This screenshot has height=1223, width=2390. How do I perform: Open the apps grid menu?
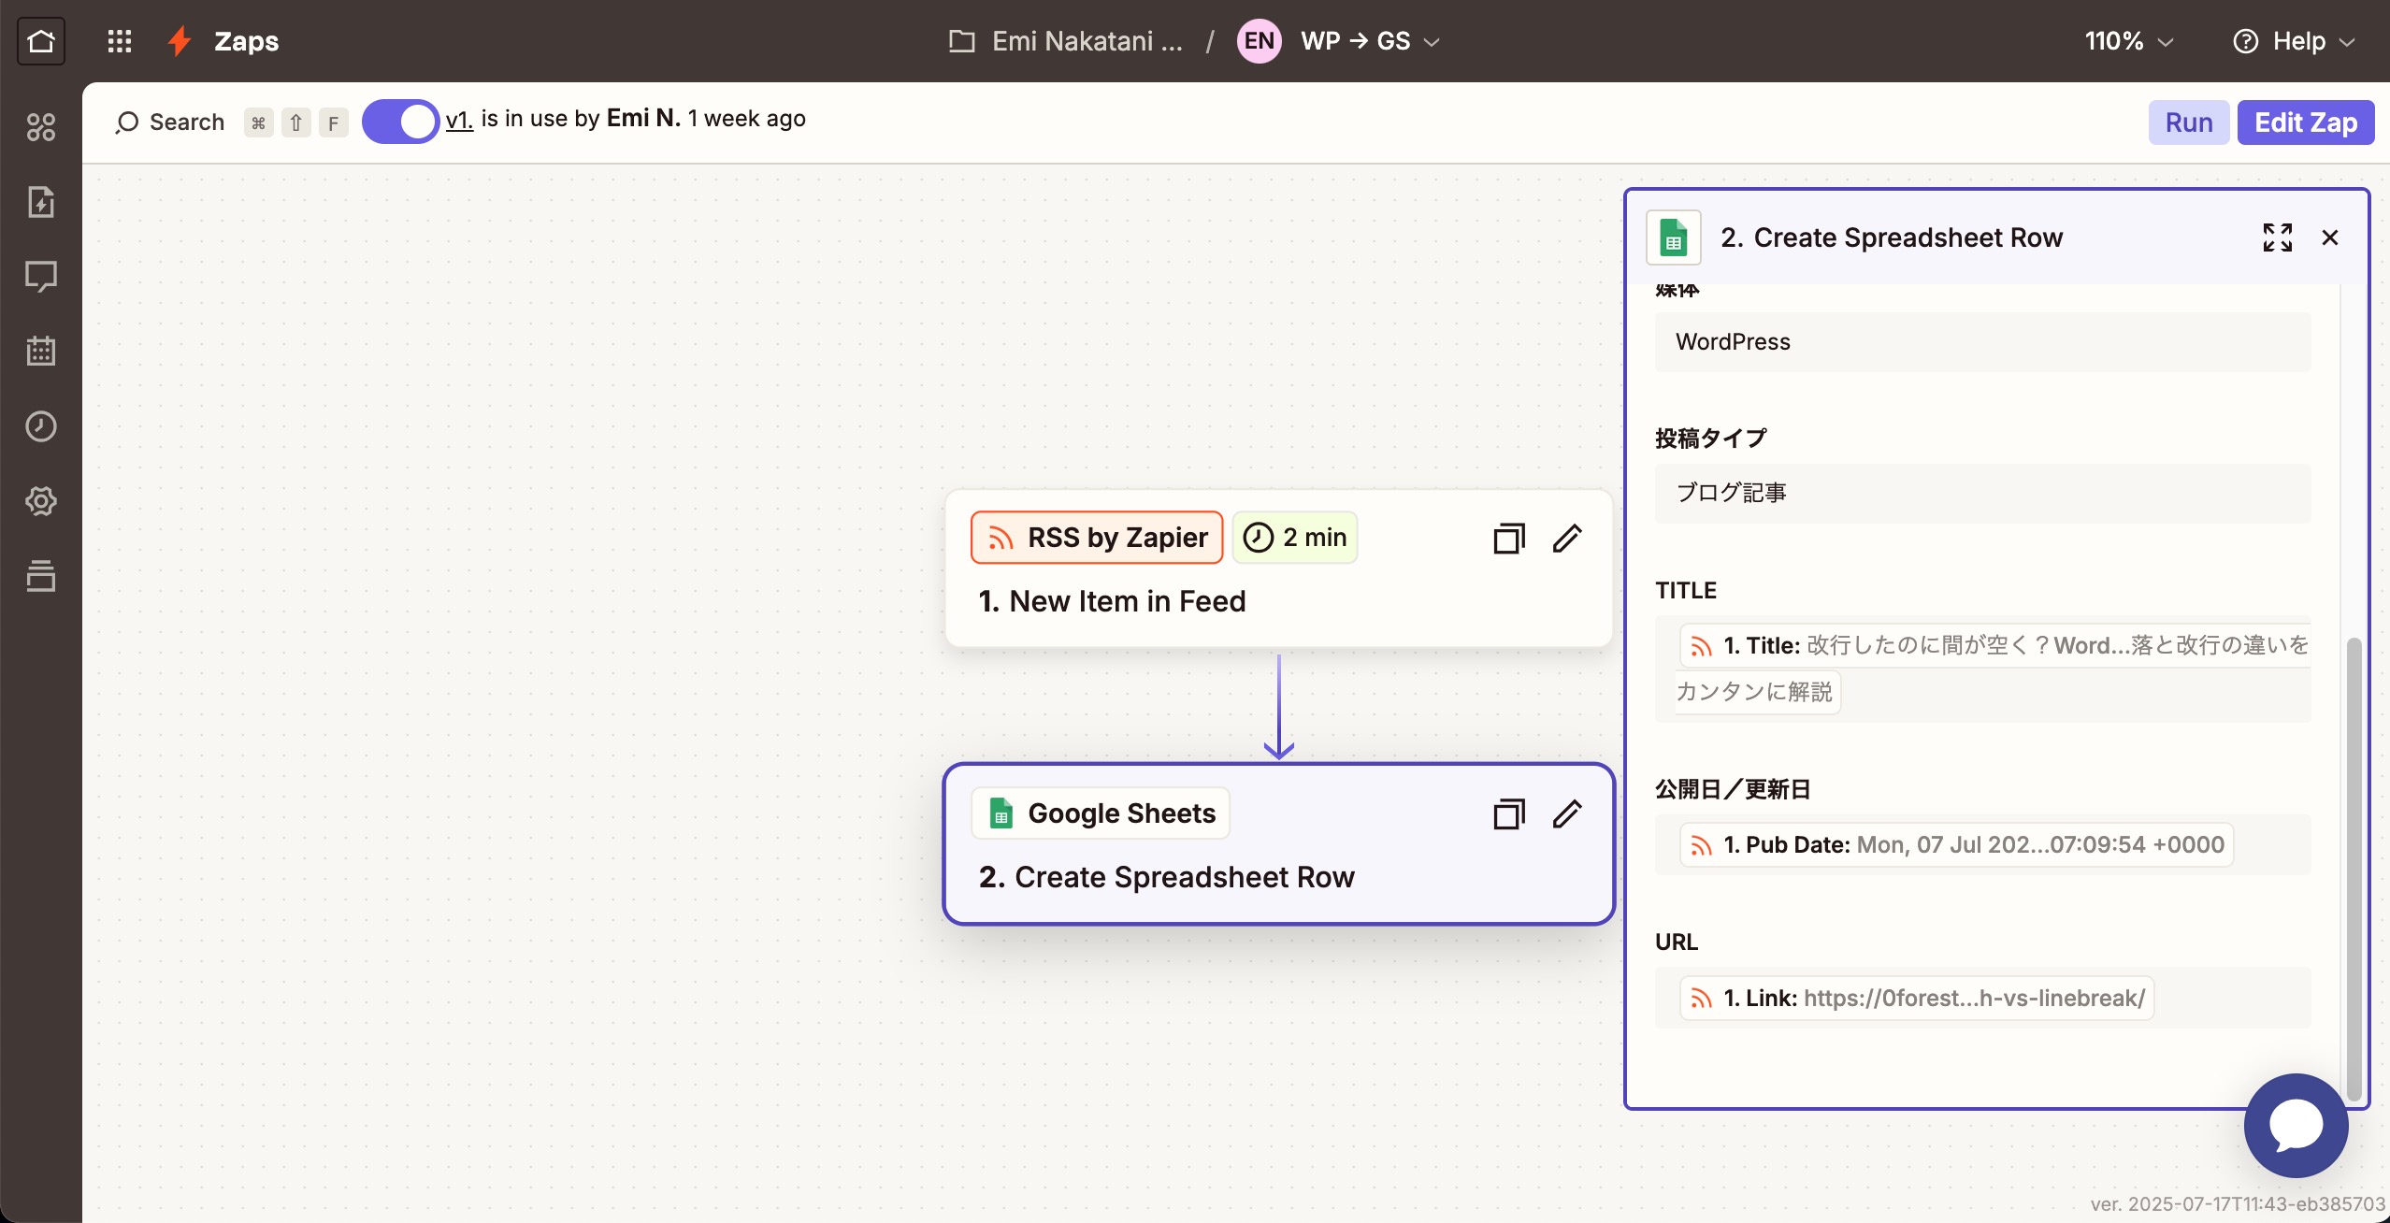[x=119, y=41]
